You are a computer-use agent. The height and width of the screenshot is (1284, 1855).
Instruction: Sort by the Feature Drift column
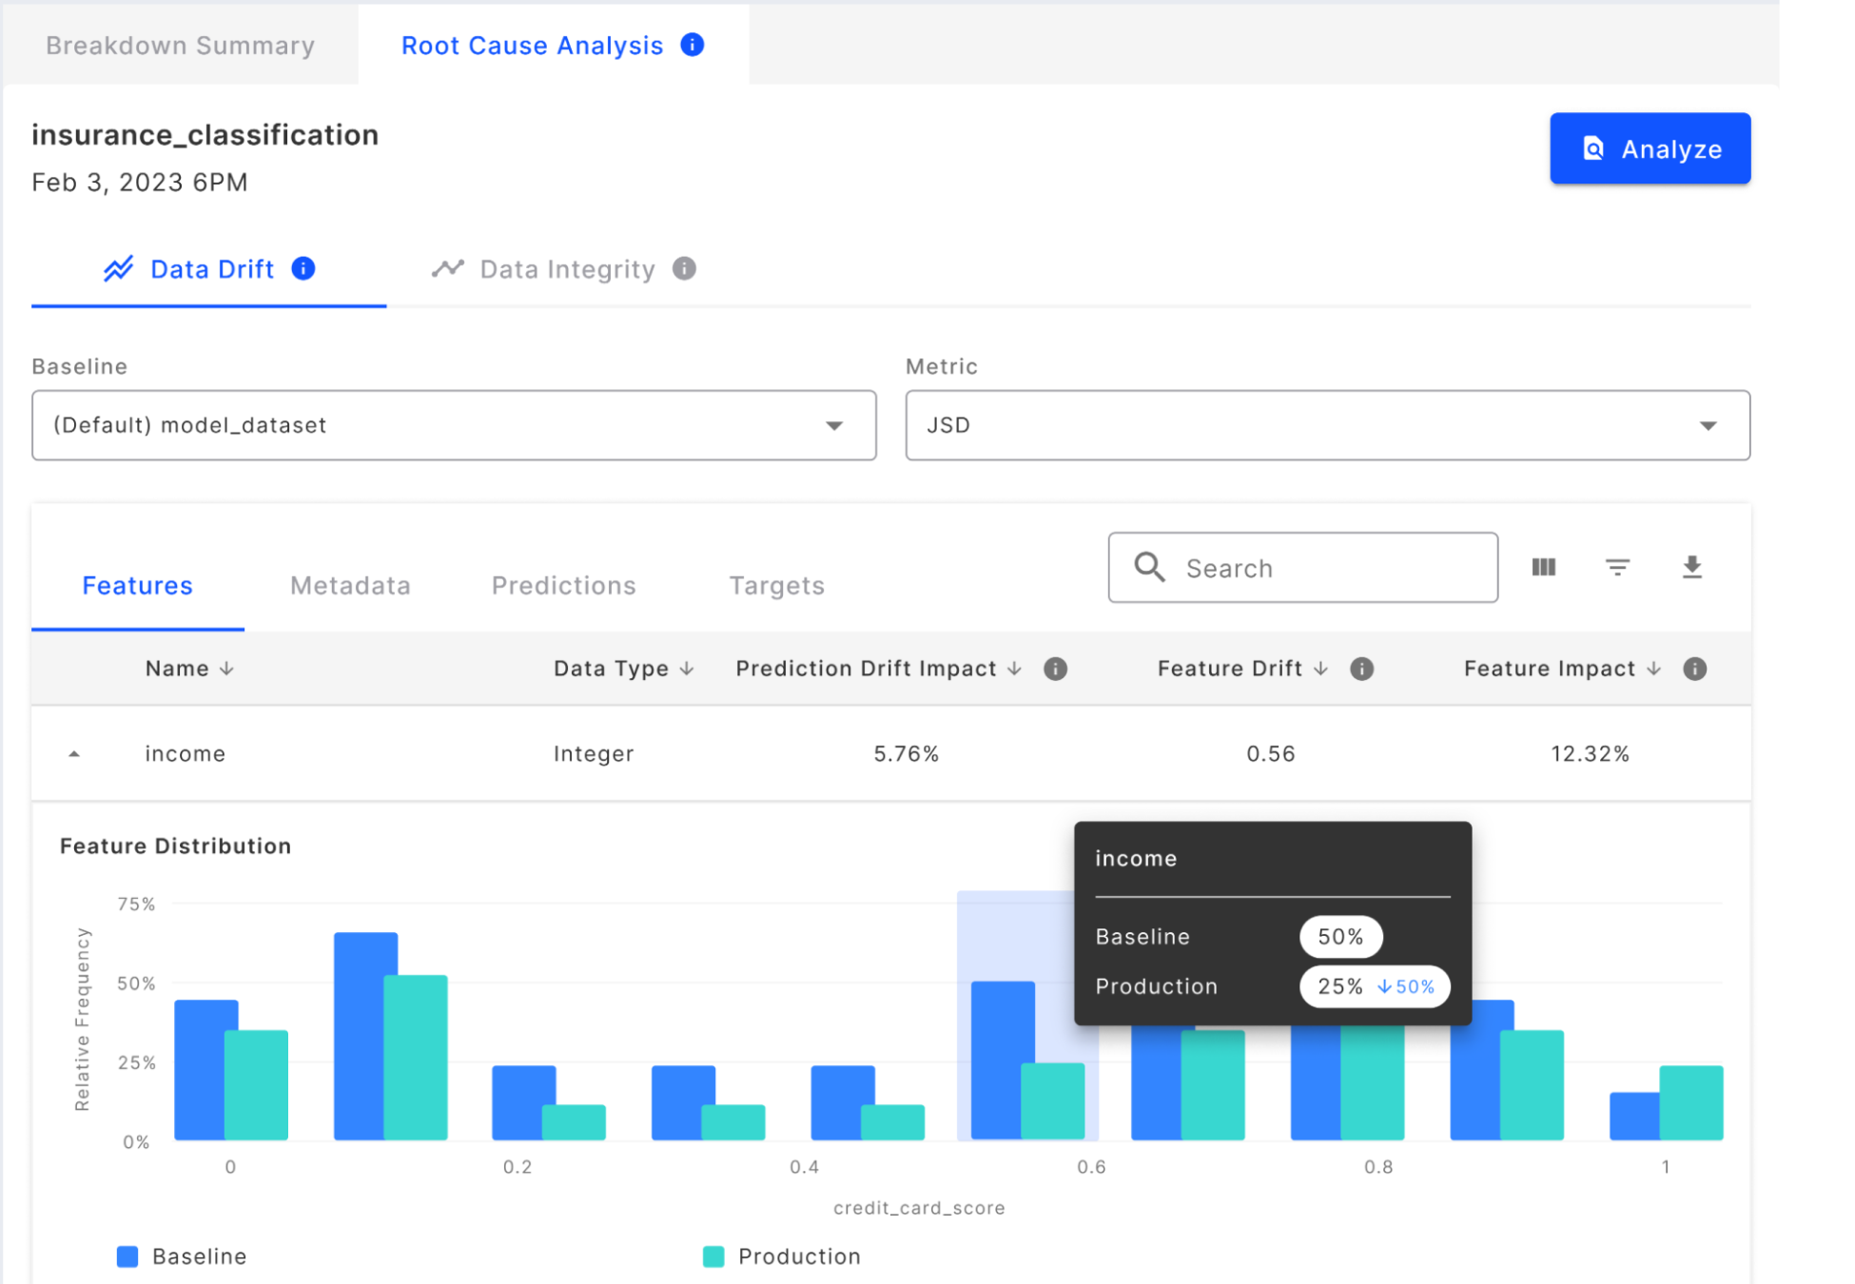pos(1242,669)
